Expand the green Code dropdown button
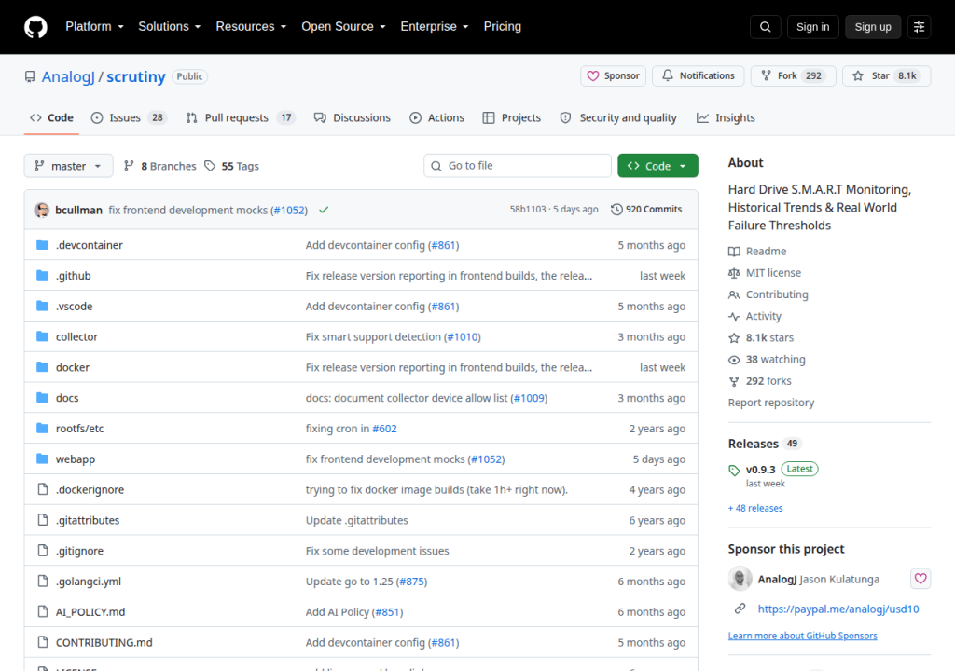Viewport: 955px width, 671px height. 657,166
